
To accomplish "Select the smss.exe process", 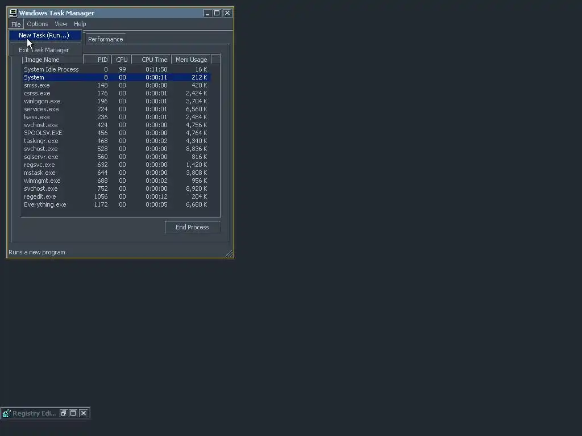I will pos(117,85).
